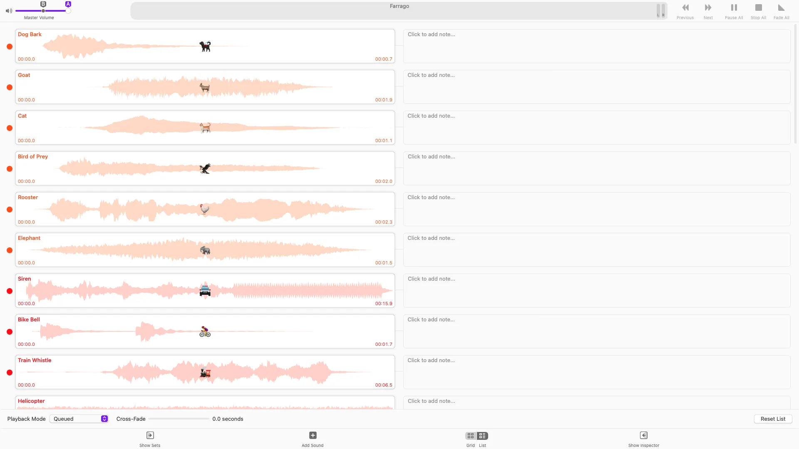
Task: Click the Reset List button
Action: pos(773,419)
